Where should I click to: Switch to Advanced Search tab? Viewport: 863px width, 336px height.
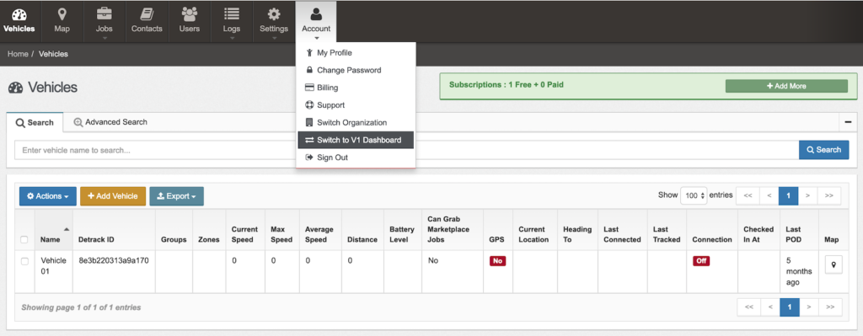pos(110,122)
